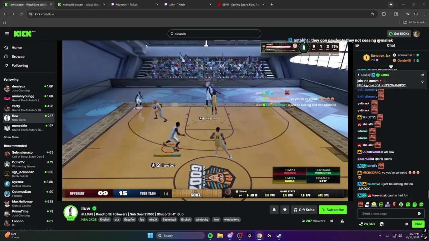Open browser extensions puzzle icon
This screenshot has height=241, width=429.
coord(384,14)
